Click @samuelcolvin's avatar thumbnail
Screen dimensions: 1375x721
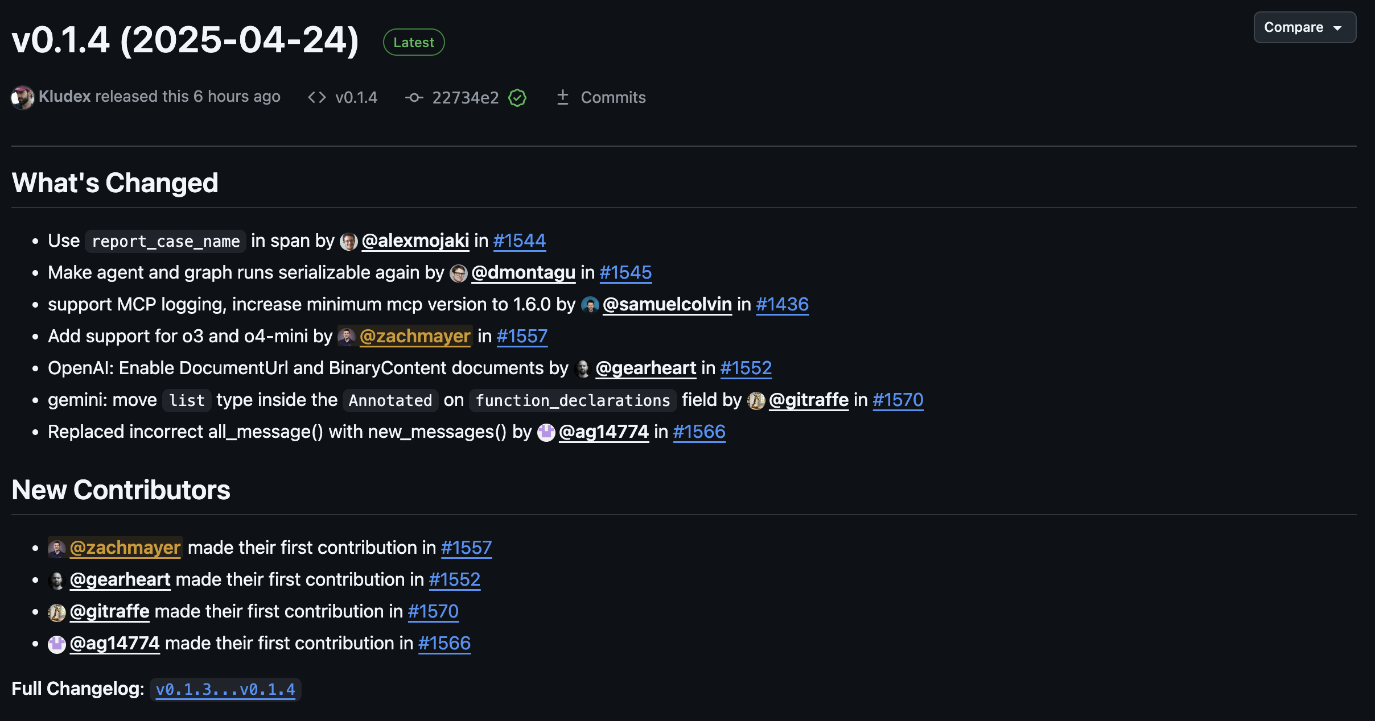pos(590,304)
